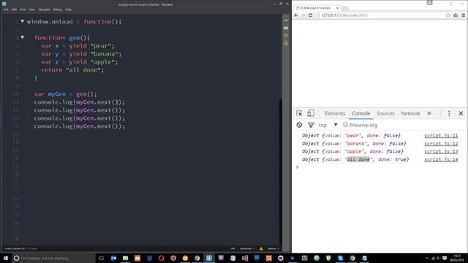Click the yellow lint warning icon in status bar

point(261,248)
